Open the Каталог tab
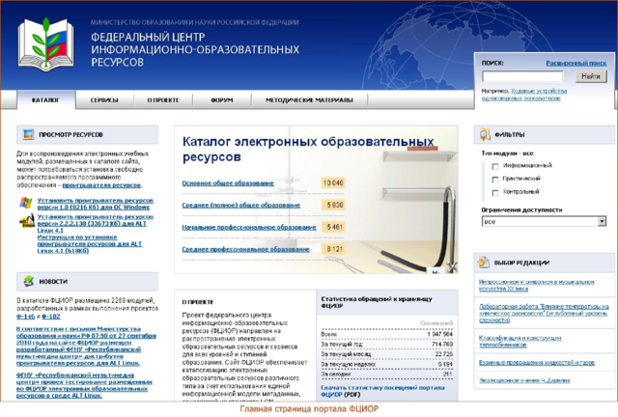Screen dimensions: 618x417 point(45,100)
